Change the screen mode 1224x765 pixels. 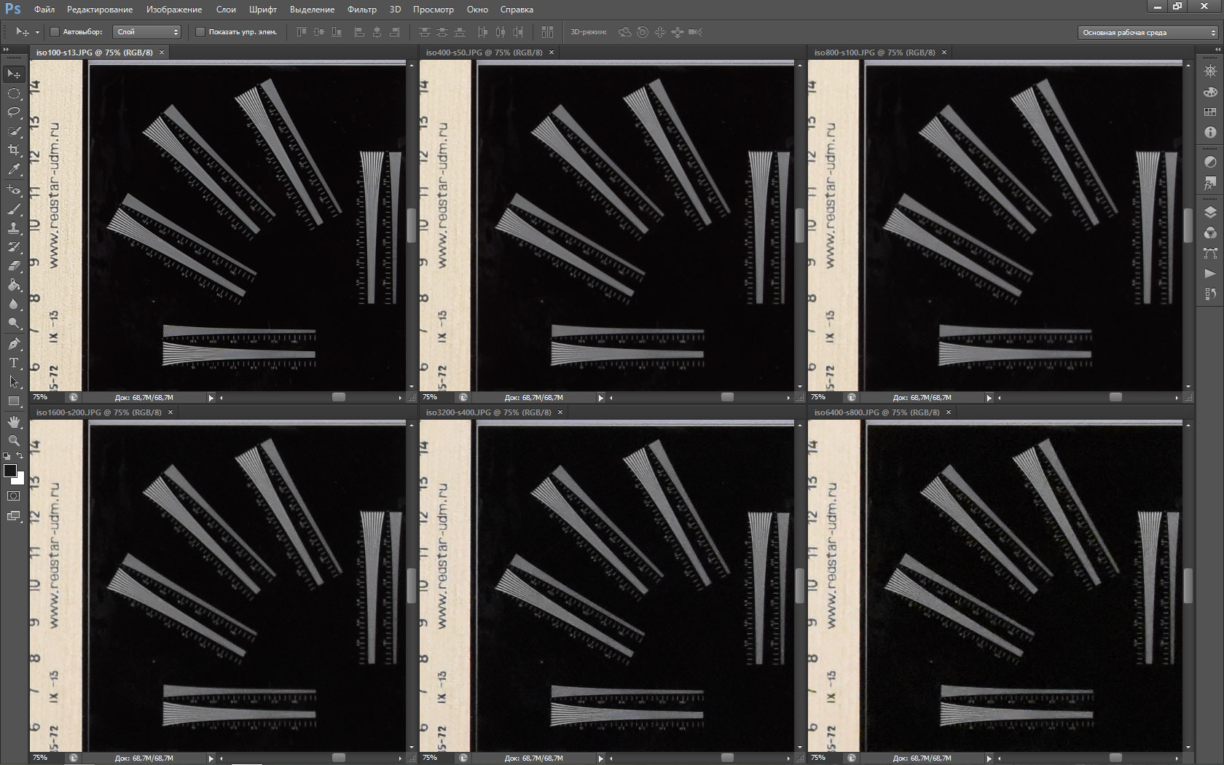(14, 516)
